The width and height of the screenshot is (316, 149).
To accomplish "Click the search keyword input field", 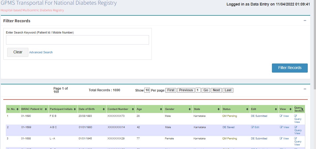I will click(77, 40).
